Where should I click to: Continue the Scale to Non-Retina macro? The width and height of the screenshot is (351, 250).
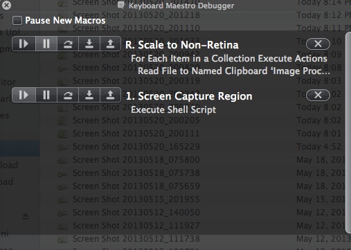click(24, 44)
